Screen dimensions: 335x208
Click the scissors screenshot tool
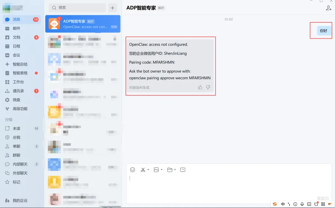(x=143, y=170)
